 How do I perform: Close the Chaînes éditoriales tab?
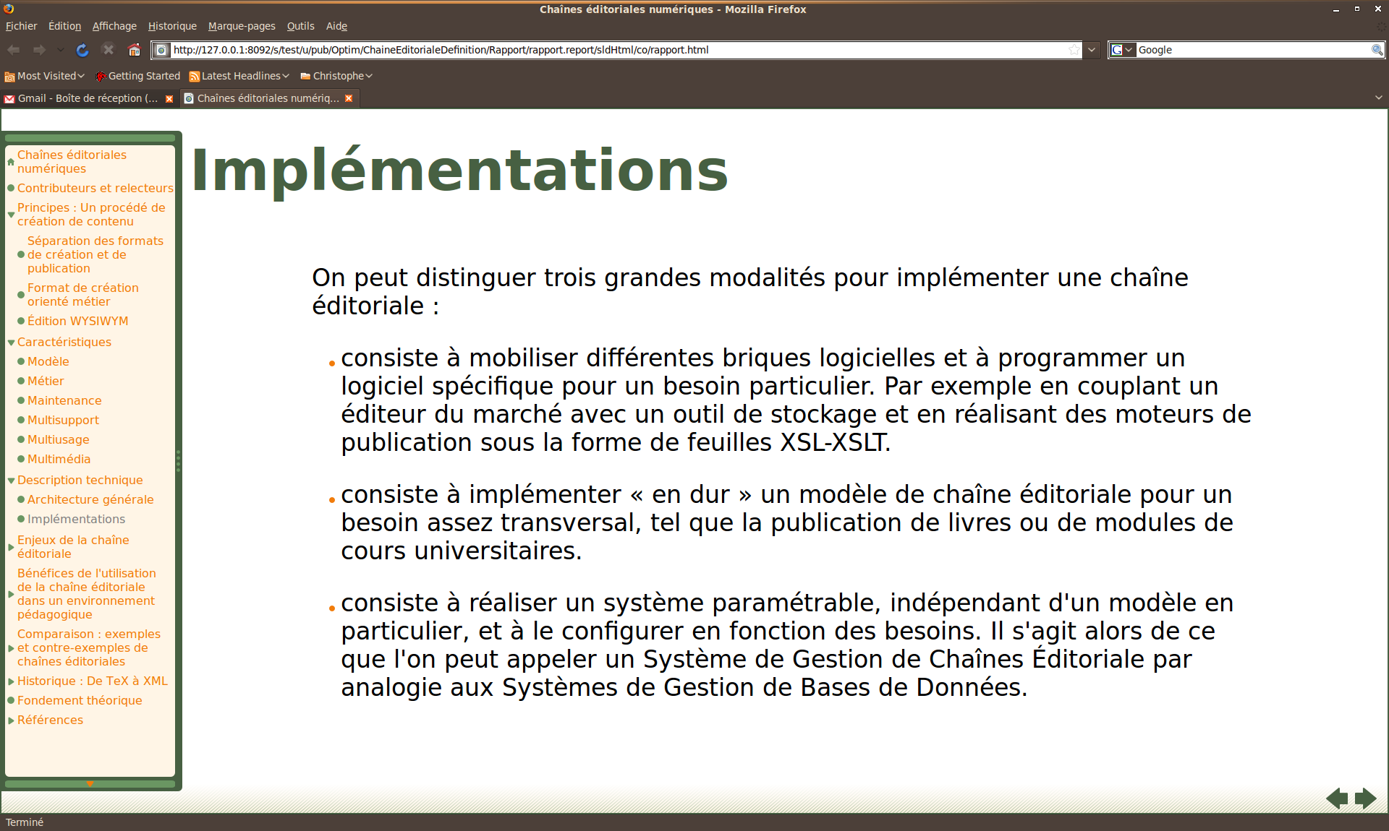point(349,98)
